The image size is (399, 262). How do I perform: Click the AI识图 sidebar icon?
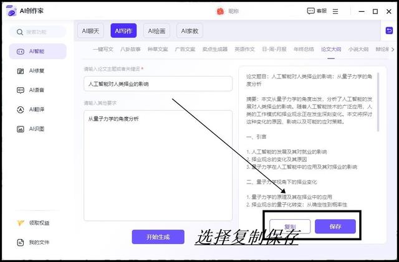(x=21, y=129)
